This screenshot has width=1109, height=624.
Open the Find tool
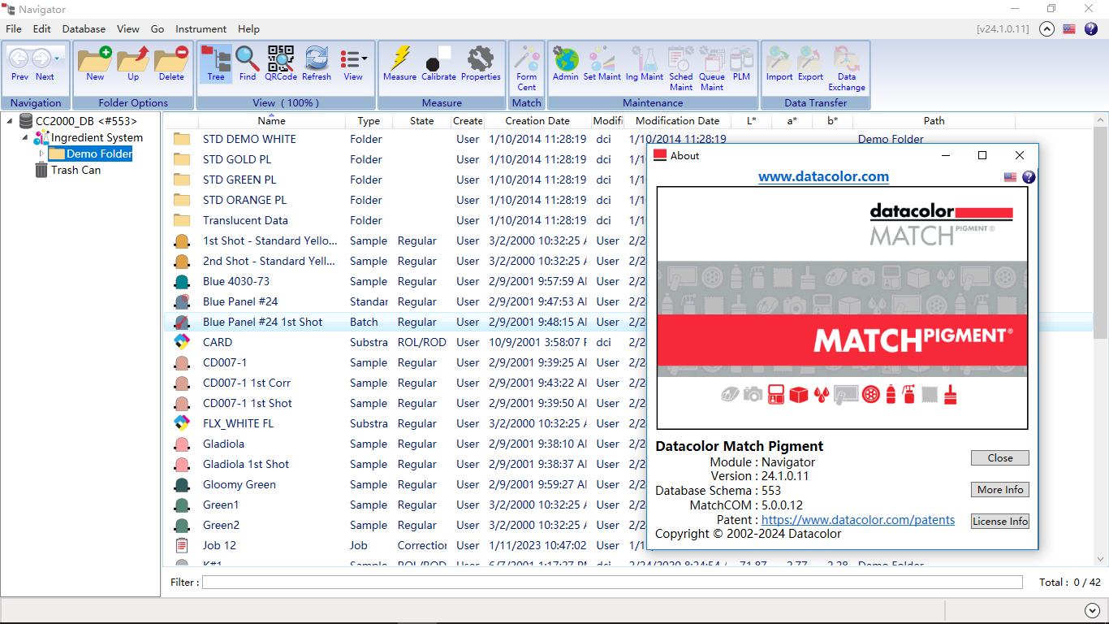pos(248,64)
